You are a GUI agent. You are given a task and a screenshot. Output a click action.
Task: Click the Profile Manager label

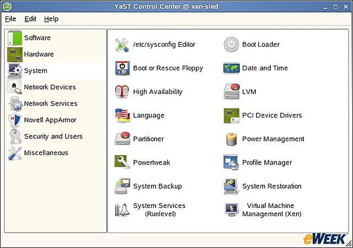click(x=267, y=162)
